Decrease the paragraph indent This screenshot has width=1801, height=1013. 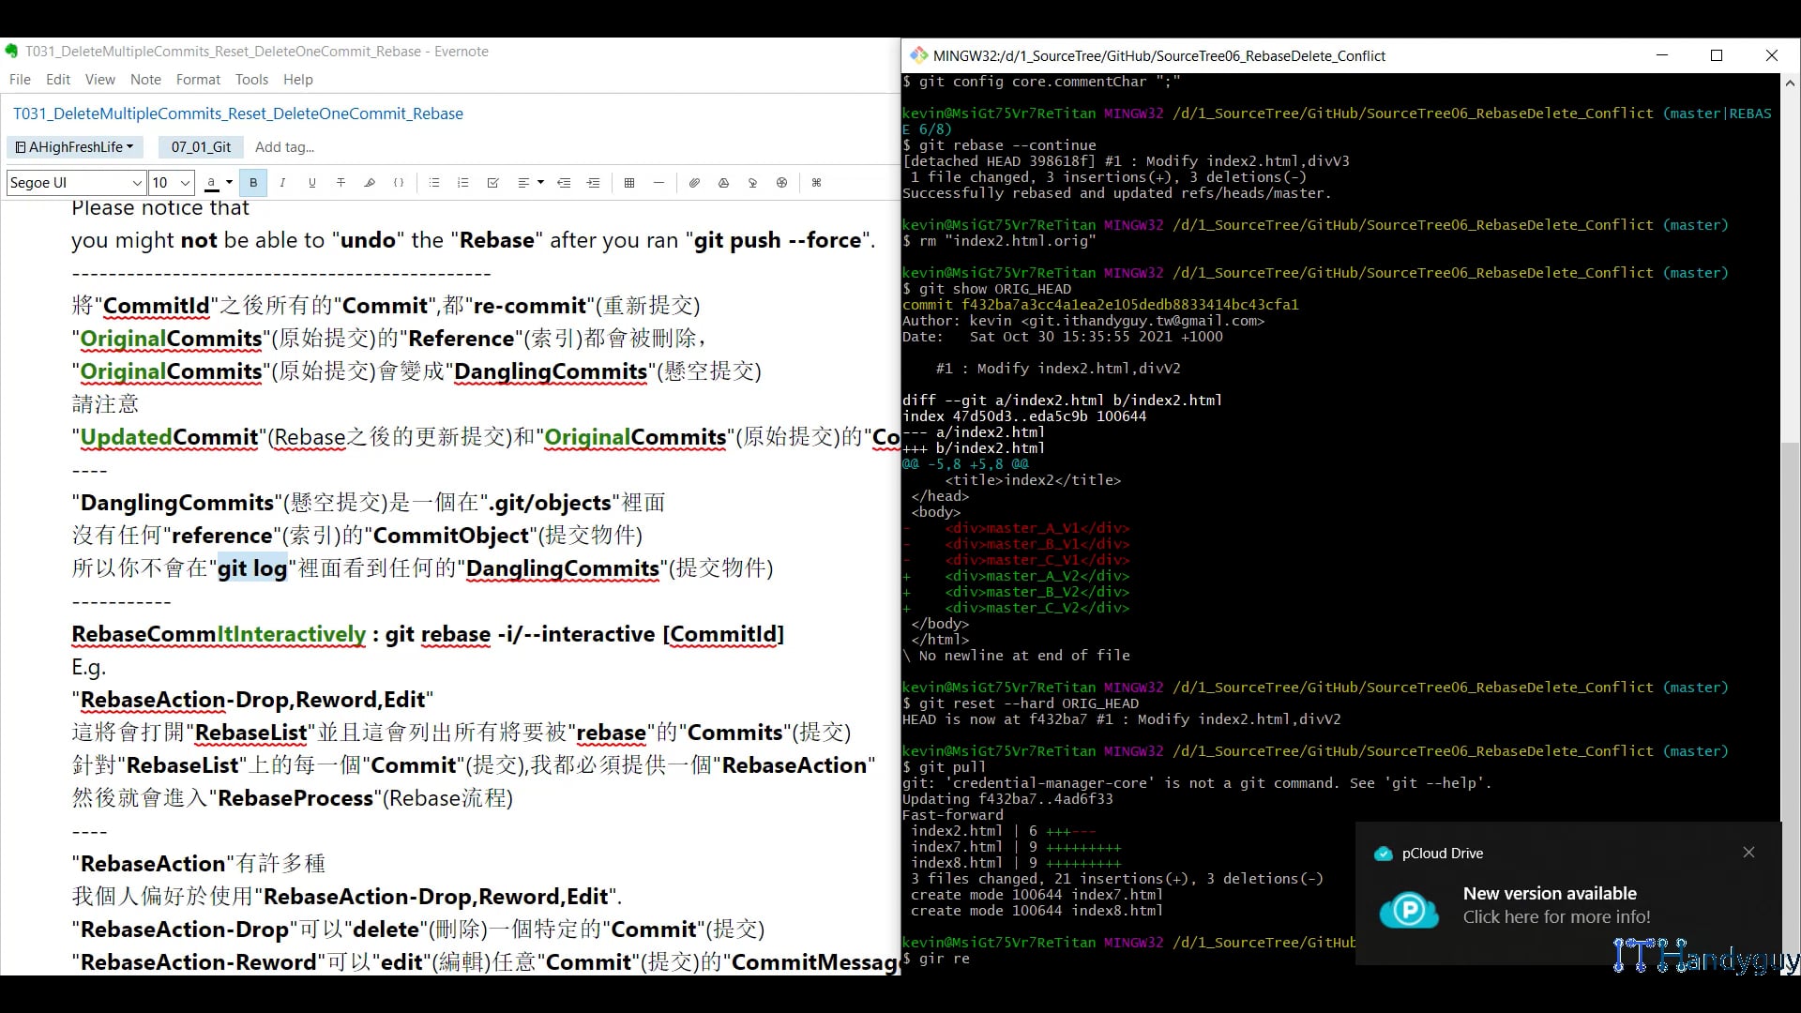point(564,182)
